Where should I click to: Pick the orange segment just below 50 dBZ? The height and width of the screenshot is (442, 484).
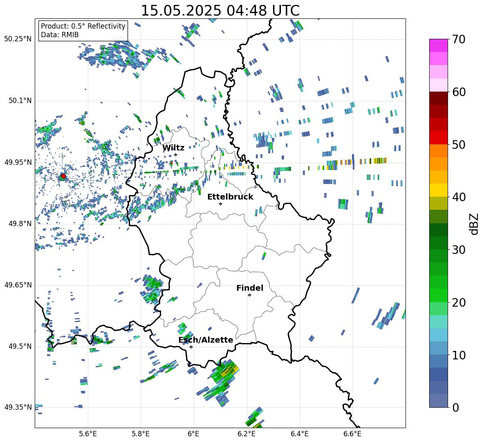[438, 151]
